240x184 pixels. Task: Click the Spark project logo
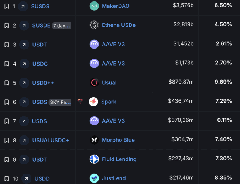tap(93, 102)
